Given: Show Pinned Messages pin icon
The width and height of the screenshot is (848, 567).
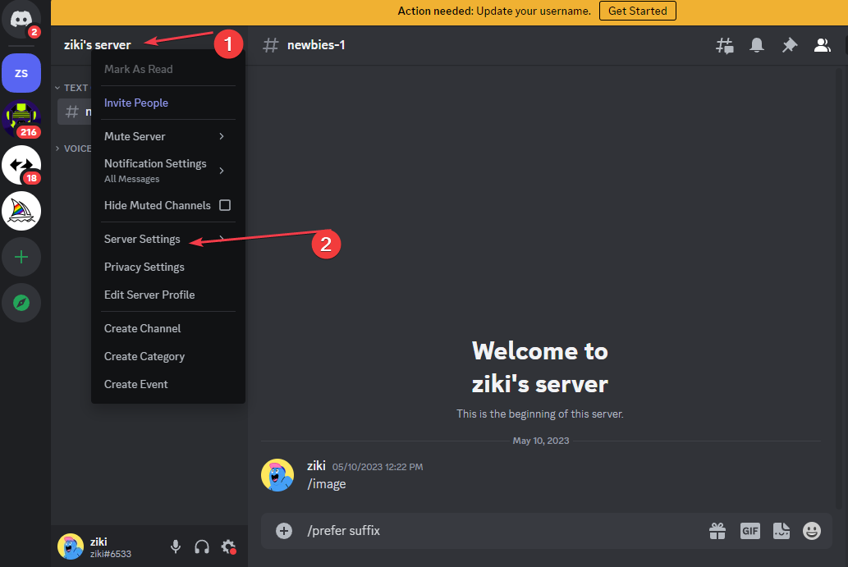Looking at the screenshot, I should click(x=790, y=45).
